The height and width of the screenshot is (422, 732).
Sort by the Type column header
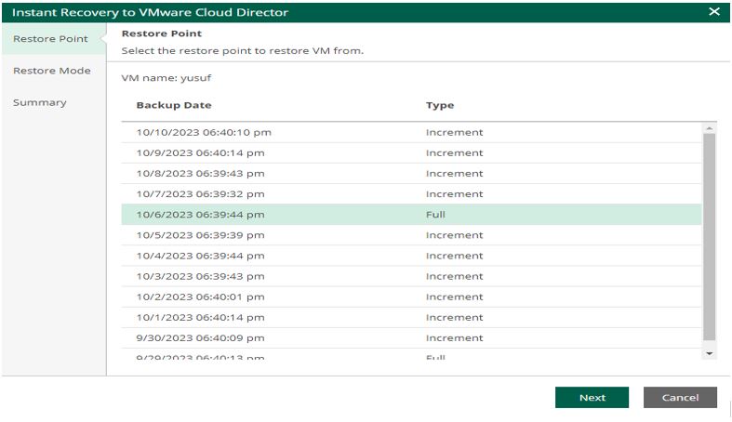[440, 105]
